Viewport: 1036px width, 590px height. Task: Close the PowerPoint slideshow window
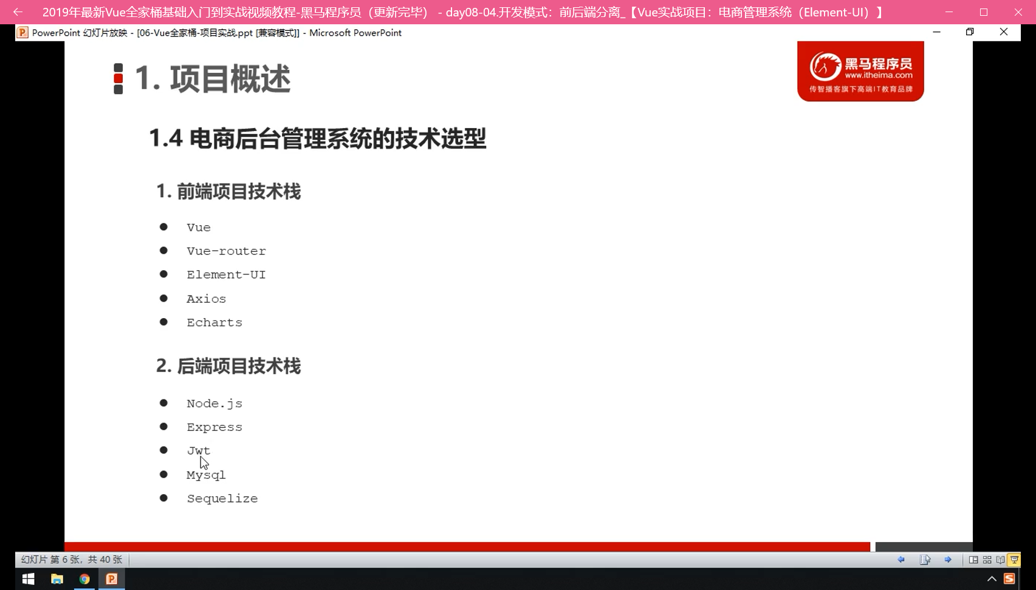(x=1004, y=32)
